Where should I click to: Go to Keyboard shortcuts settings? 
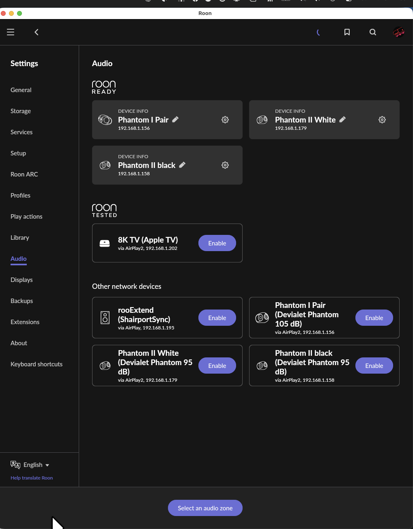(x=37, y=364)
